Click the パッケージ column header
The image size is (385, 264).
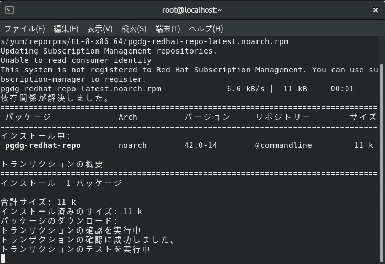point(28,117)
